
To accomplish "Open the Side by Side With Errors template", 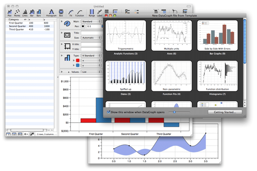I will (x=217, y=35).
